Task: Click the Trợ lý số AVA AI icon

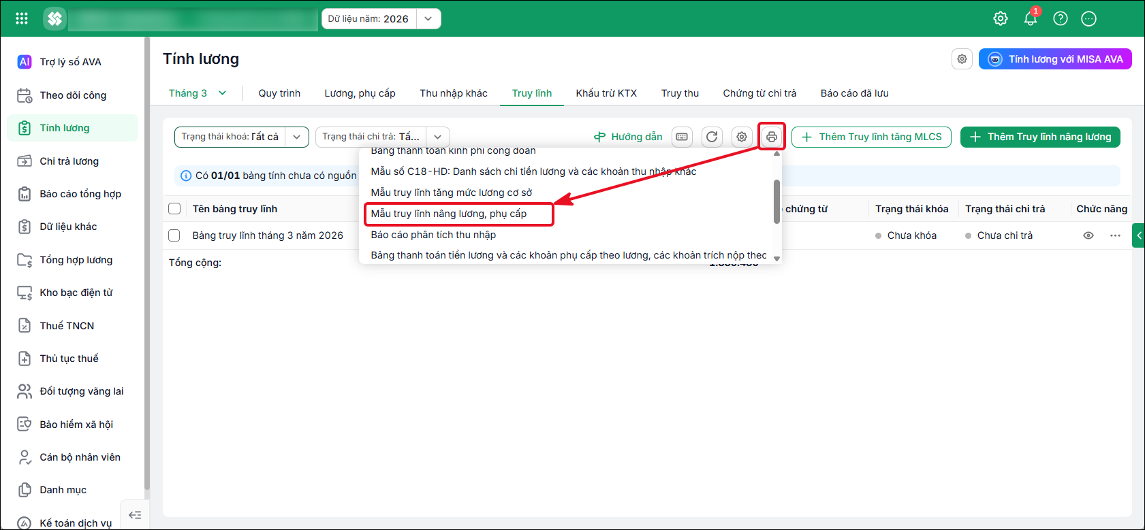Action: tap(25, 62)
